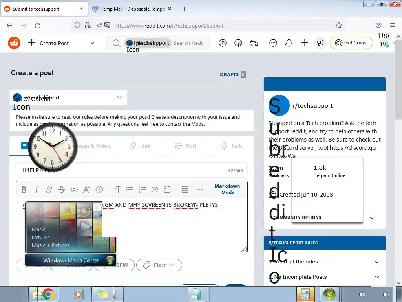Open the Create Post dropdown chevron
402x302 pixels.
(x=92, y=43)
